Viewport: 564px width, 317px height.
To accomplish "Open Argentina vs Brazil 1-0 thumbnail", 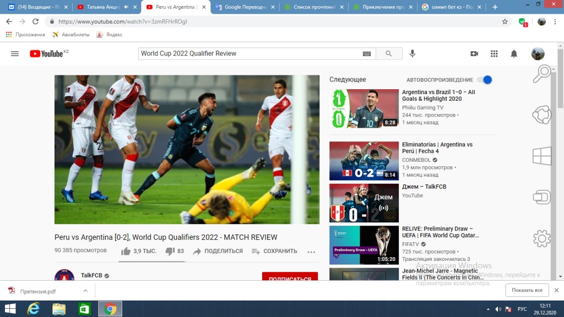I will pos(364,108).
